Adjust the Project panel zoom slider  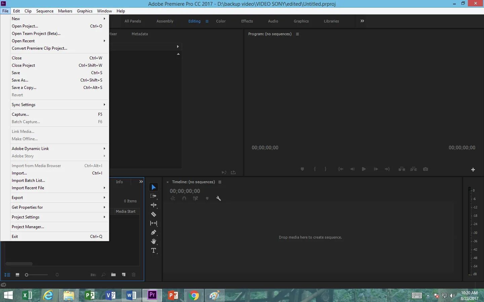click(36, 275)
